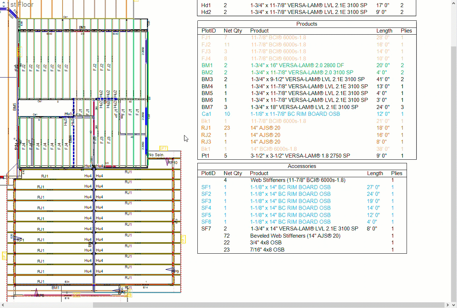Select the 'Accessories' table title

point(302,166)
